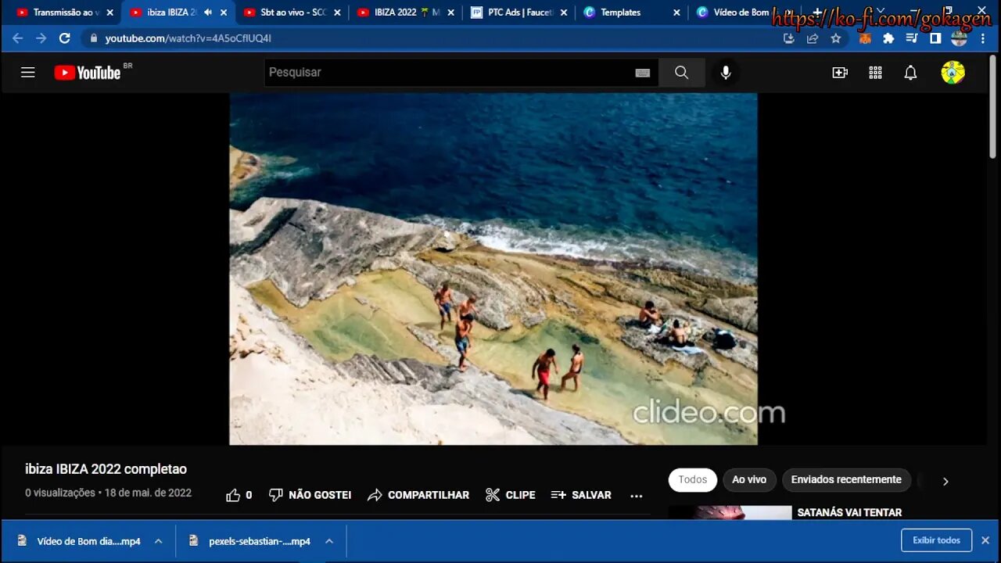Switch to PTC Ads Faucet tab

[519, 13]
